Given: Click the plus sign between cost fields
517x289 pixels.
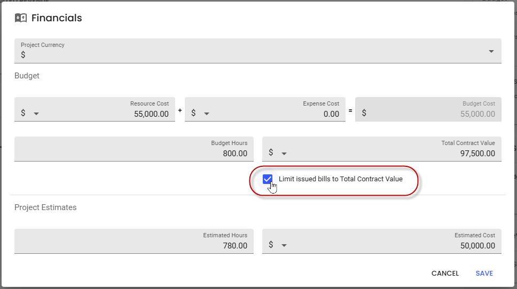Looking at the screenshot, I should pos(180,110).
